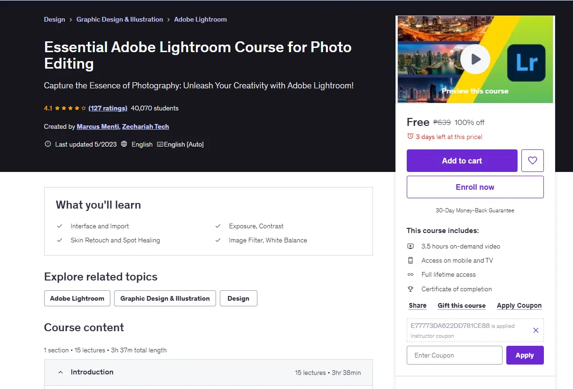Click inside the Enter Coupon field

pos(455,355)
